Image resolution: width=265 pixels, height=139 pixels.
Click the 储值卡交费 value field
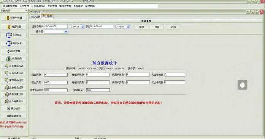click(x=98, y=82)
